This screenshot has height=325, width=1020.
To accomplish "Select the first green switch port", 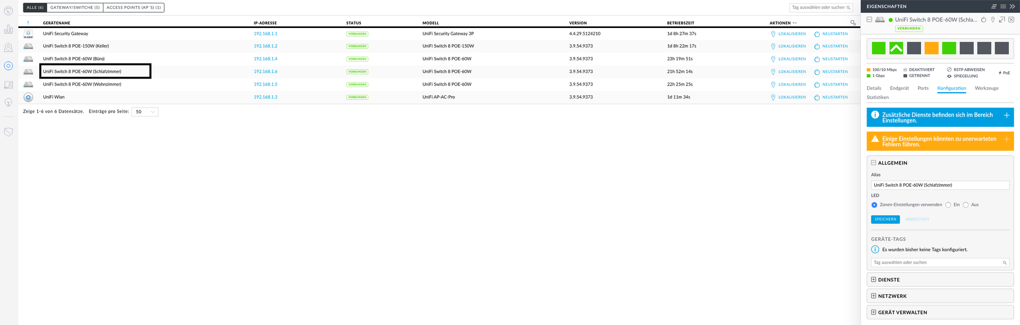I will pos(879,48).
